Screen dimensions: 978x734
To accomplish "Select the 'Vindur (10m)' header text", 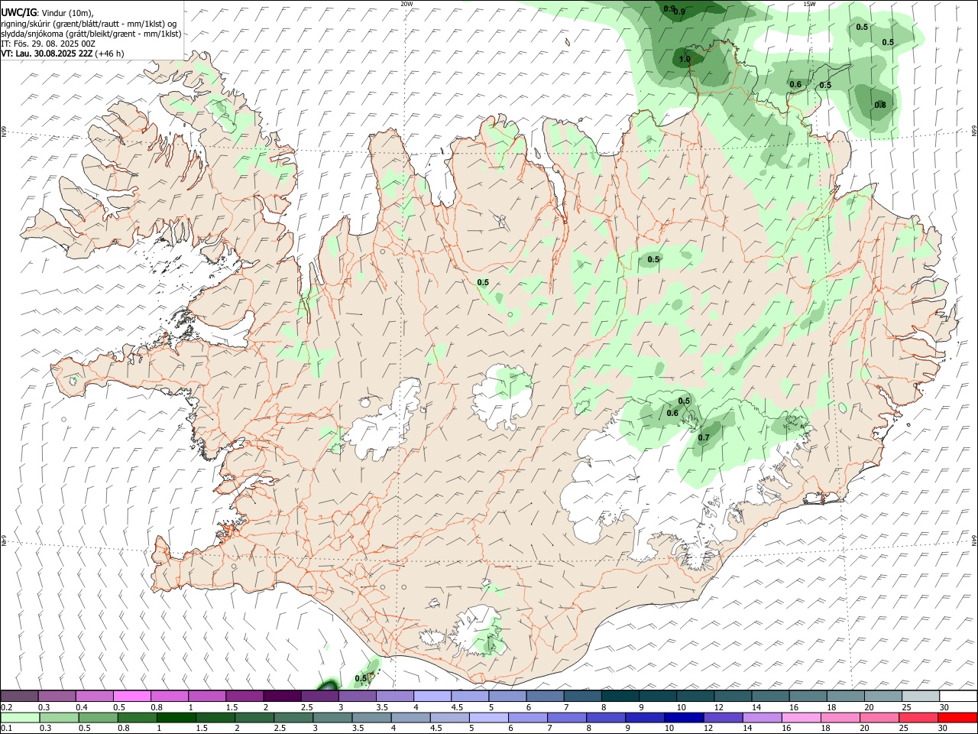I will [x=66, y=13].
